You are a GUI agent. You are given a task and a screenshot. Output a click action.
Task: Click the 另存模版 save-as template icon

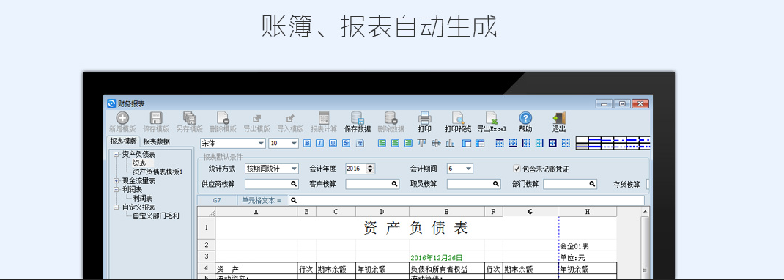pos(190,118)
